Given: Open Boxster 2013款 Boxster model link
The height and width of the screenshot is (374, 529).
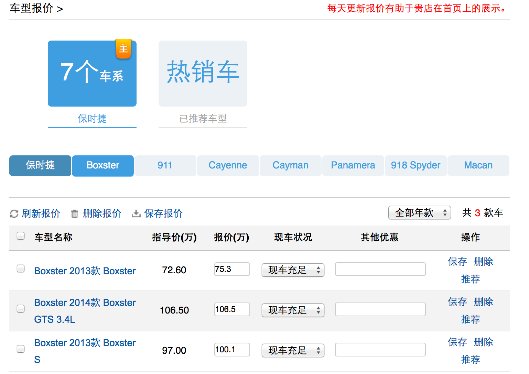Looking at the screenshot, I should [85, 271].
